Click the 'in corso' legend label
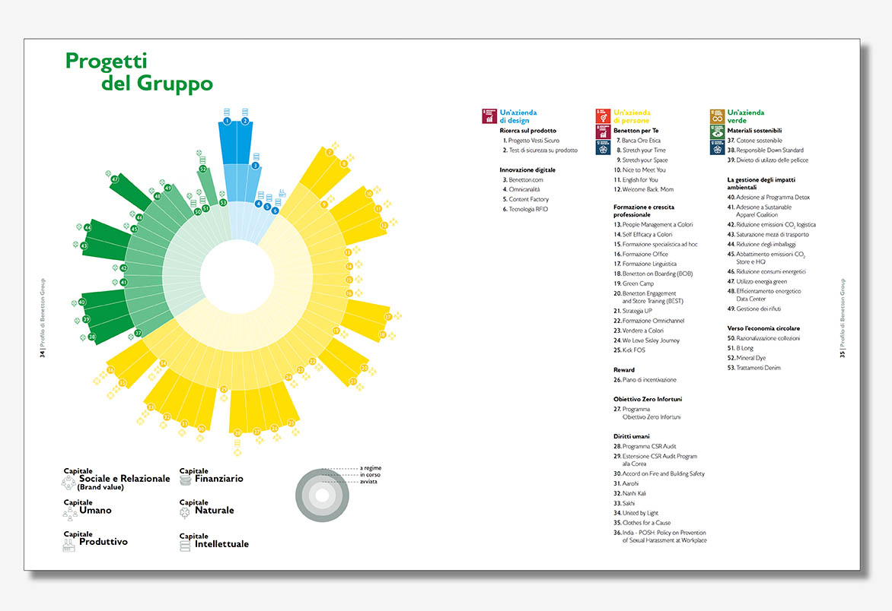Image resolution: width=892 pixels, height=611 pixels. coord(370,475)
